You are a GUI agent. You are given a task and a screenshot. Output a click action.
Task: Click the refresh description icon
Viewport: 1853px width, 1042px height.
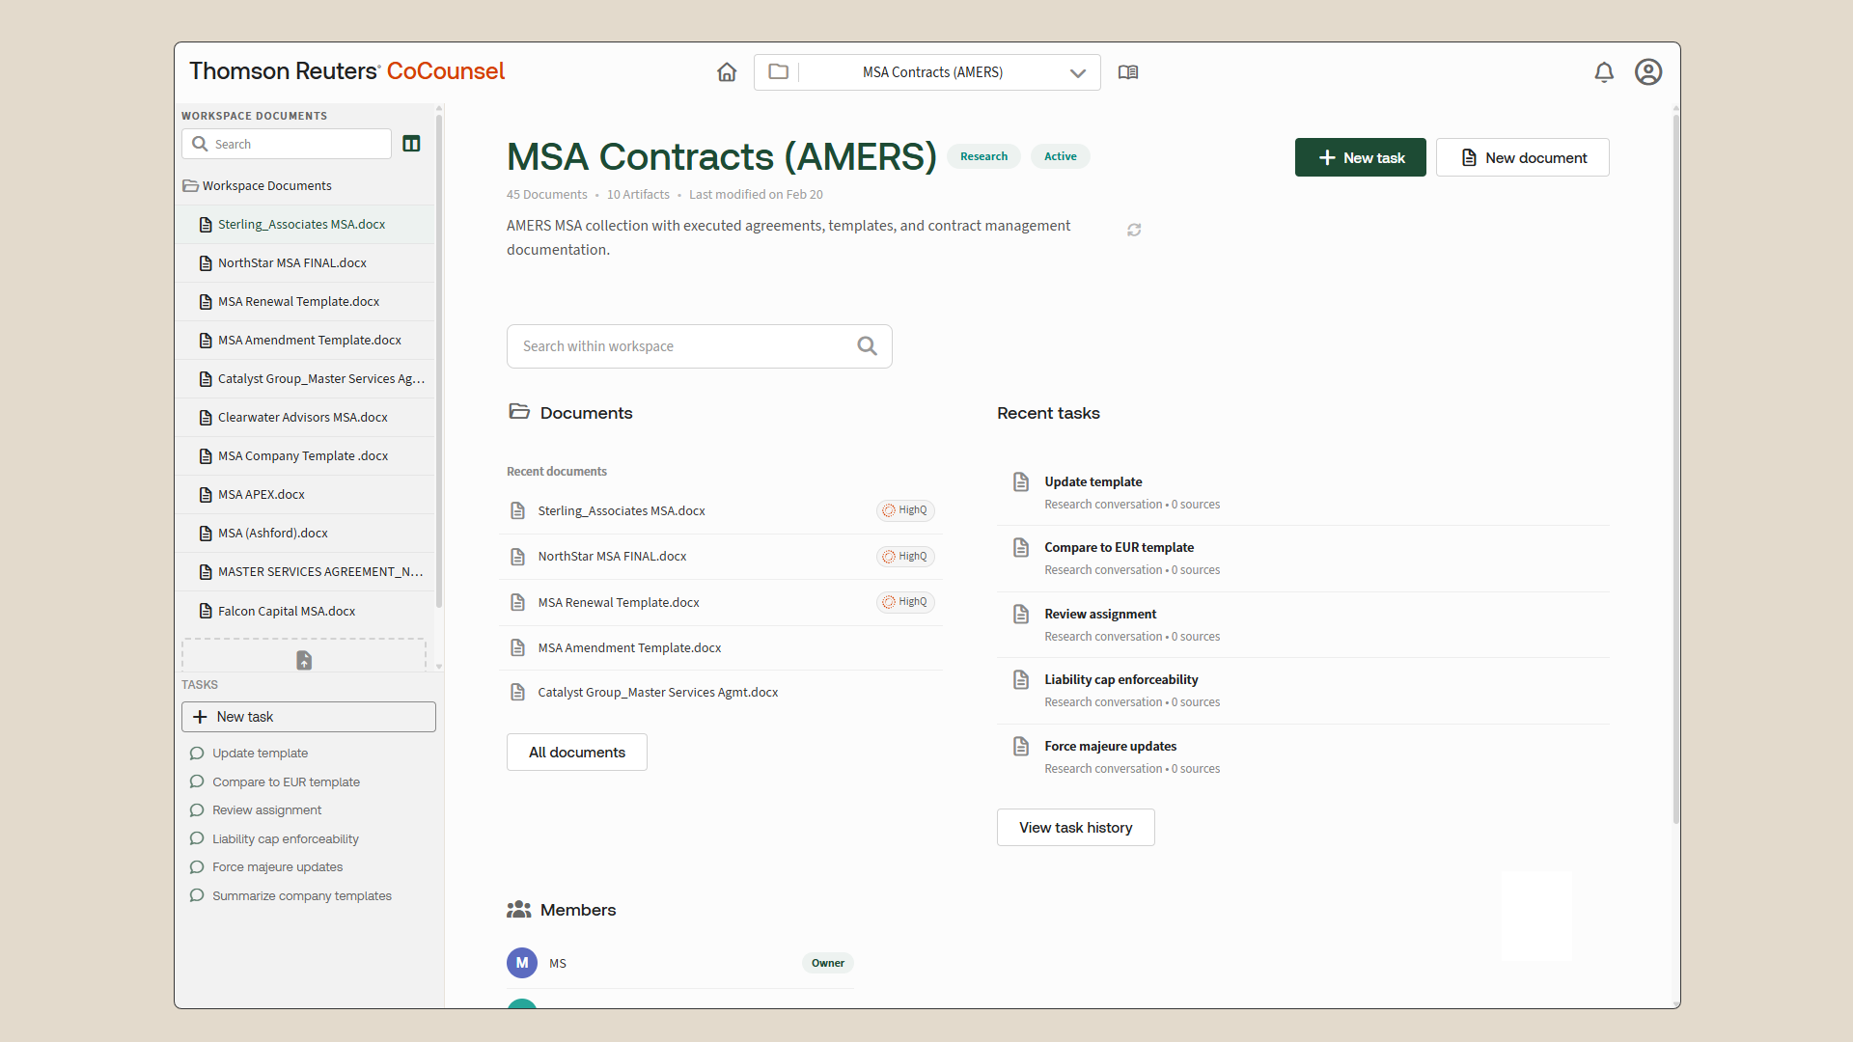pyautogui.click(x=1134, y=230)
